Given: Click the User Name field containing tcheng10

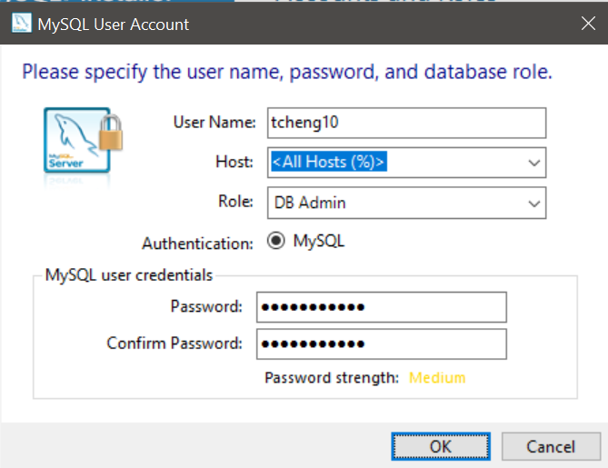Looking at the screenshot, I should click(x=405, y=123).
